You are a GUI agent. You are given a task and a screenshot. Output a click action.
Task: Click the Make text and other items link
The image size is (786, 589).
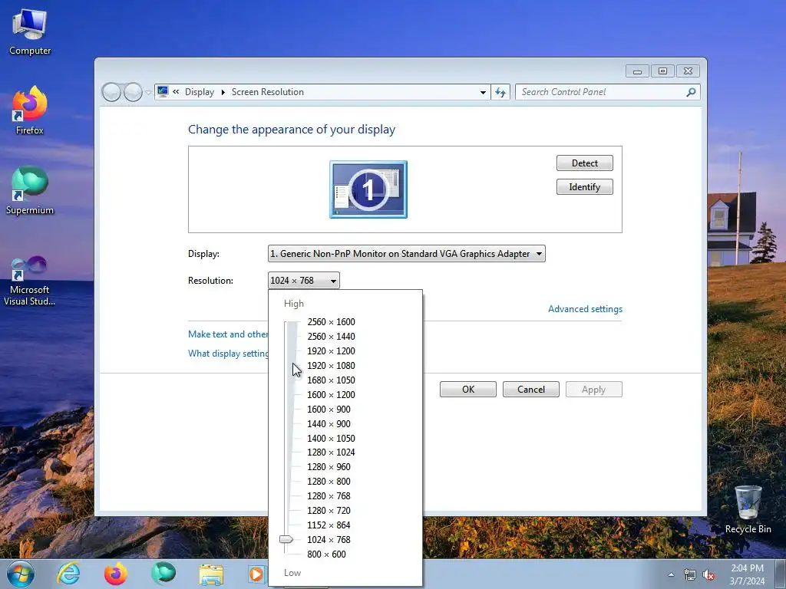click(228, 334)
